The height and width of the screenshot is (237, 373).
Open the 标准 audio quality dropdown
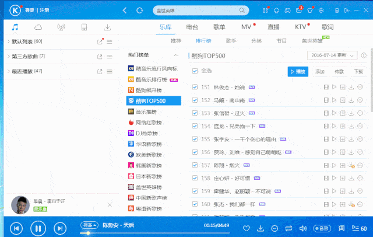pos(89,225)
